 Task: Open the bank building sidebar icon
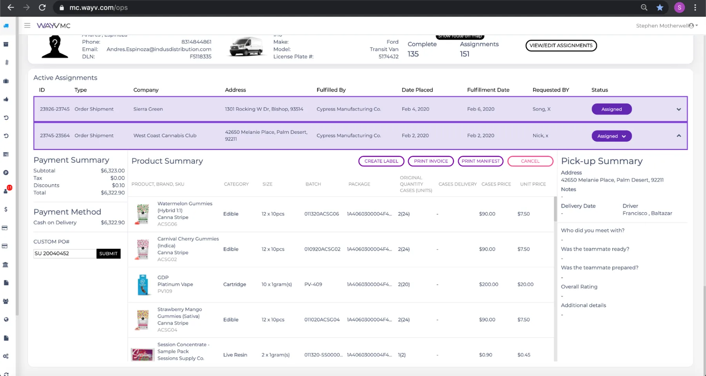click(5, 264)
